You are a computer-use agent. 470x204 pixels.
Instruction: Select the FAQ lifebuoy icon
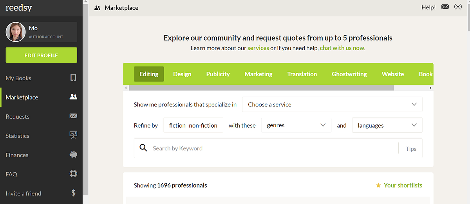pos(73,173)
